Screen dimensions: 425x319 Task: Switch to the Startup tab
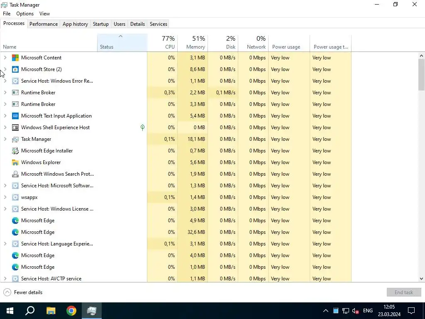click(x=101, y=24)
